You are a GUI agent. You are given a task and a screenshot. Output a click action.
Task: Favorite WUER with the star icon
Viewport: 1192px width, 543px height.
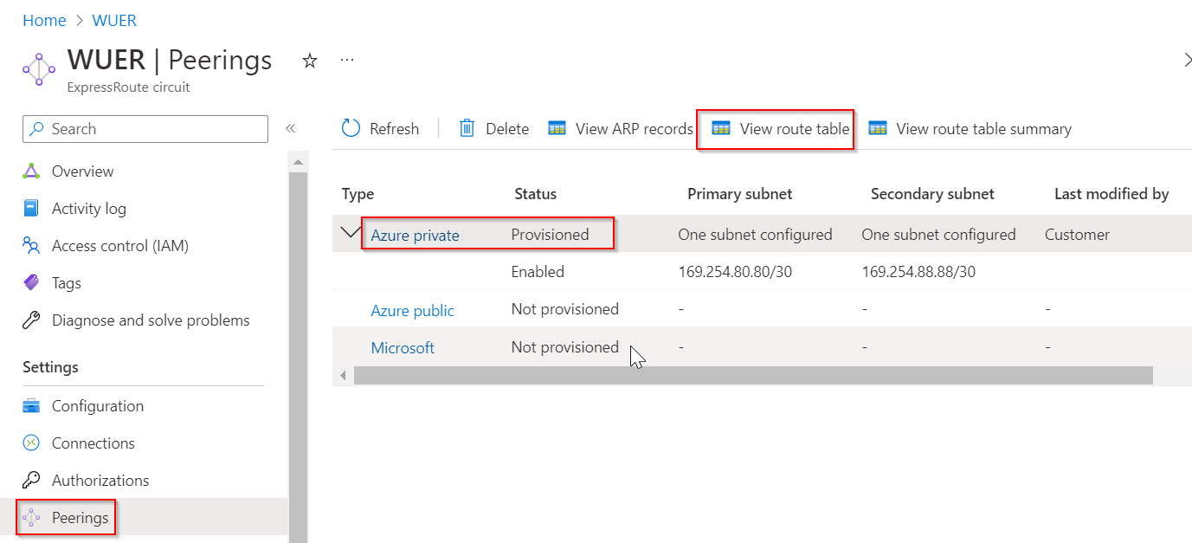[309, 61]
